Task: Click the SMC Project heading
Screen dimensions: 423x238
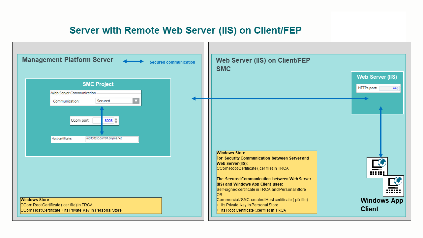Action: tap(98, 84)
